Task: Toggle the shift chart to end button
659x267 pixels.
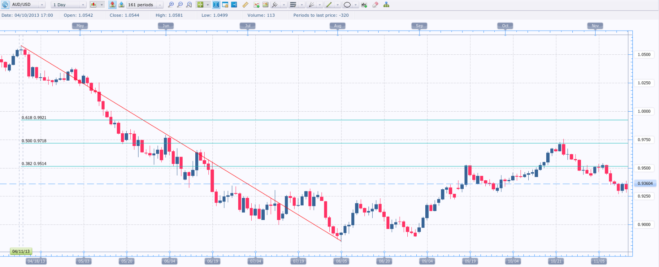Action: [x=234, y=4]
